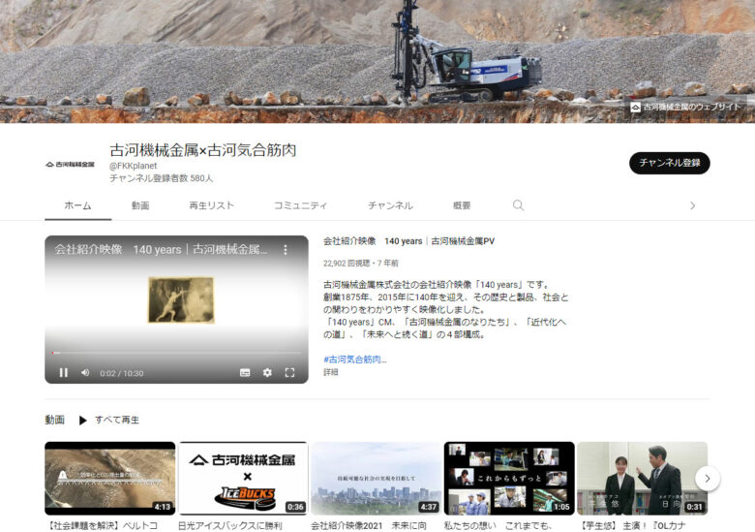
Task: Open the 私たちの想い これまでも title
Action: coord(498,526)
